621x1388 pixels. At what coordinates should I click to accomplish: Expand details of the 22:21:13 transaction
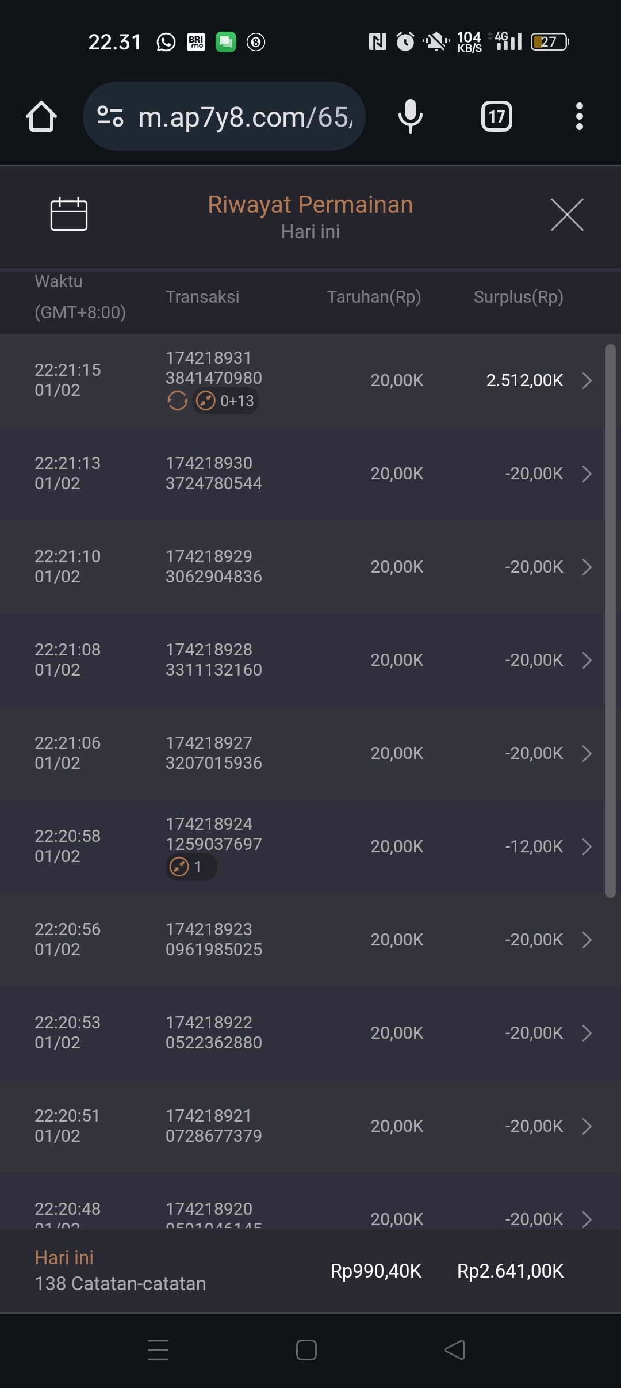click(x=586, y=474)
